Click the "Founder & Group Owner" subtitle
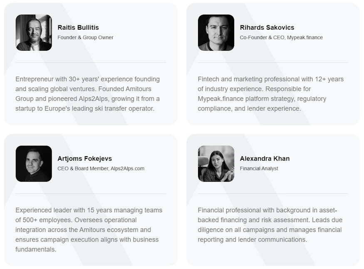This screenshot has width=364, height=269. (85, 37)
